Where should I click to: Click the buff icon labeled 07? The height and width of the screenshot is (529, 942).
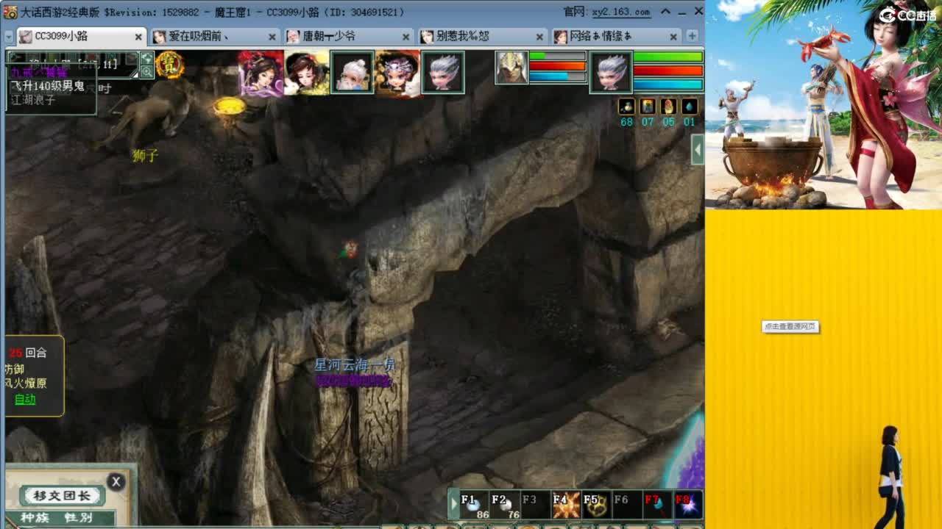tap(648, 107)
